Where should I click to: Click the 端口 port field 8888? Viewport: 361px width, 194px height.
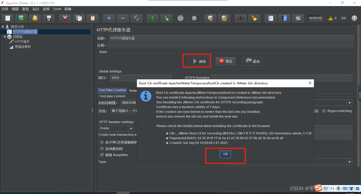coord(141,78)
